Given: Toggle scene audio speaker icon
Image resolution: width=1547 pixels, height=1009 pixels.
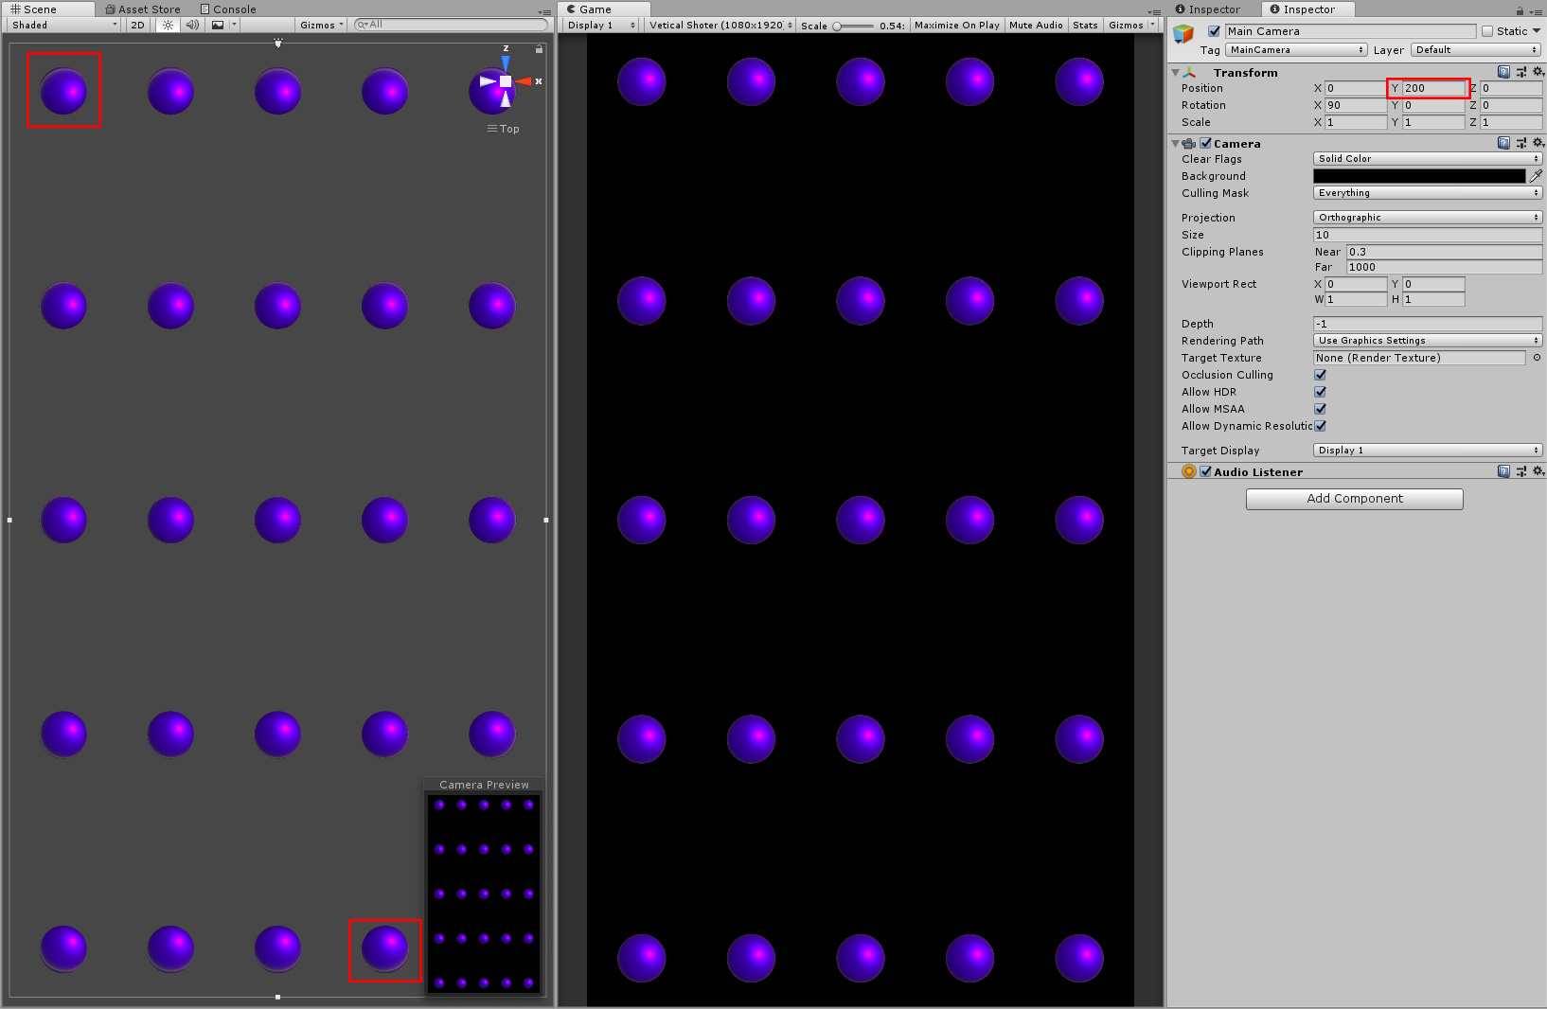Looking at the screenshot, I should (x=192, y=25).
